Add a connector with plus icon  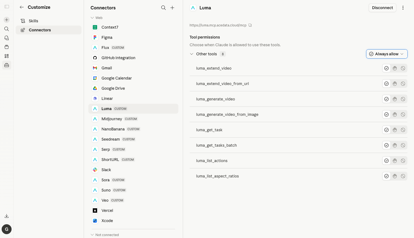[172, 8]
